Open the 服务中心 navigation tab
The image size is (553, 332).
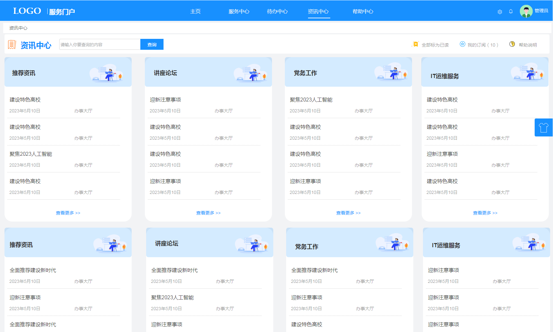(239, 12)
